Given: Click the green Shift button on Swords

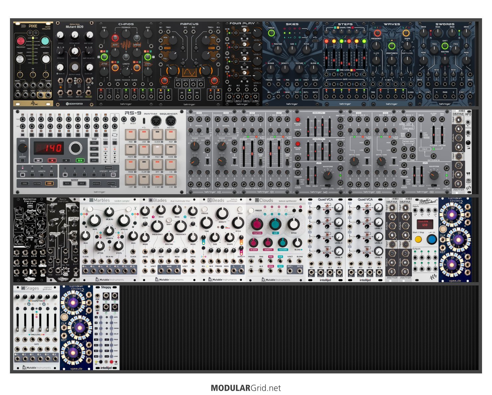Looking at the screenshot, I should pos(445,46).
